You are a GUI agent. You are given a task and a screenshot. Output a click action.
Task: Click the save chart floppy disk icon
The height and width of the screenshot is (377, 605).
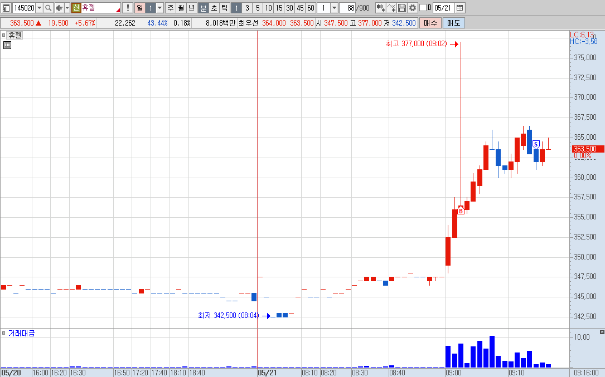tap(401, 8)
